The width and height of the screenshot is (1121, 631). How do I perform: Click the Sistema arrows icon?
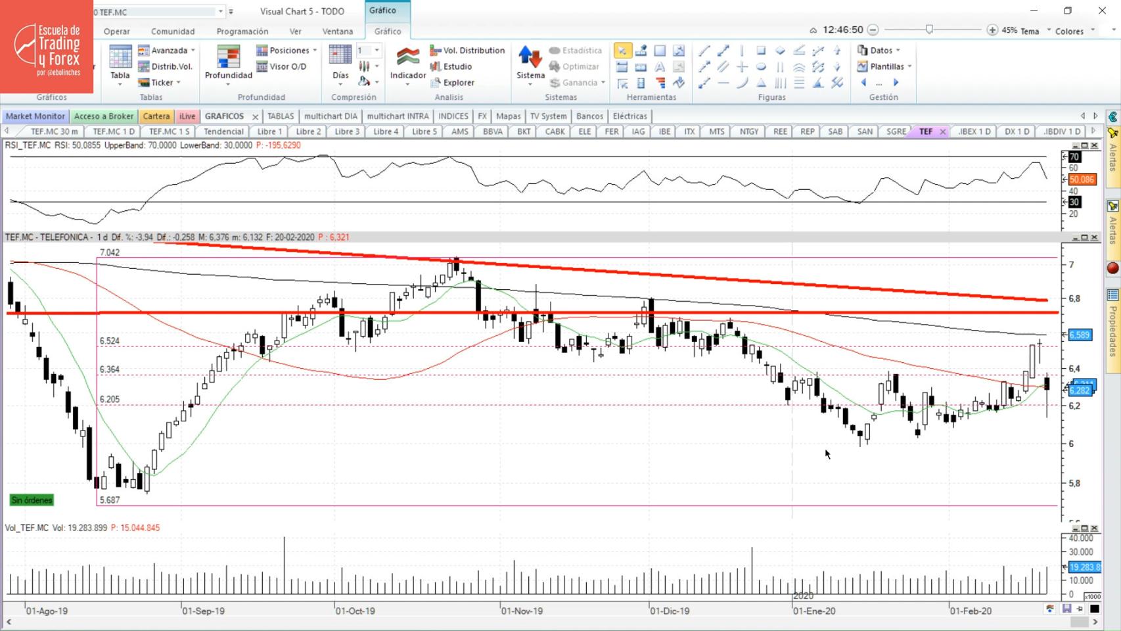[530, 57]
